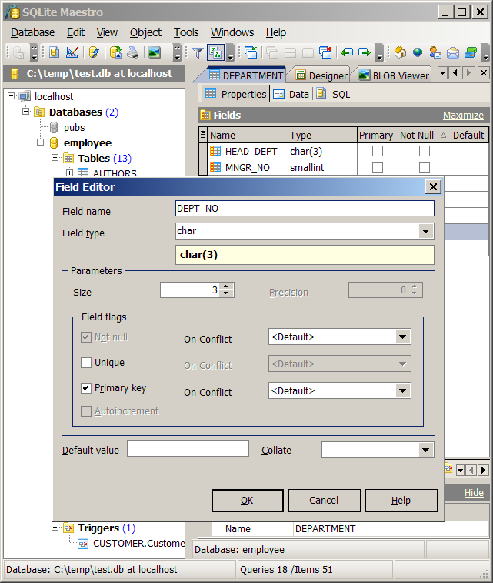The width and height of the screenshot is (493, 583).
Task: Collapse the Tables (13) node
Action: click(55, 158)
